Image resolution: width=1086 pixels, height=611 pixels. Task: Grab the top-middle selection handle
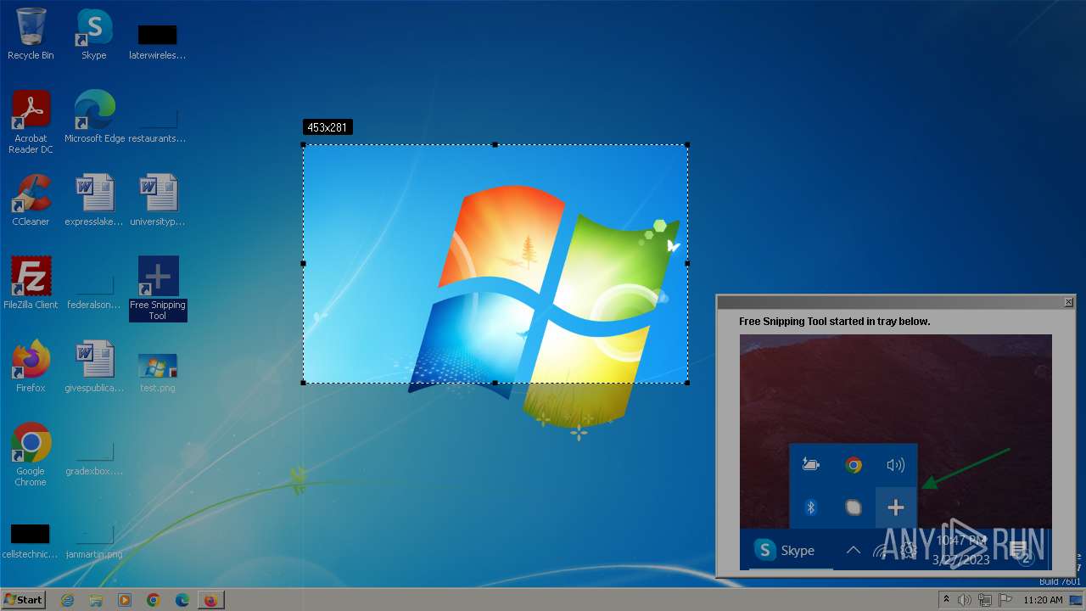(x=495, y=144)
